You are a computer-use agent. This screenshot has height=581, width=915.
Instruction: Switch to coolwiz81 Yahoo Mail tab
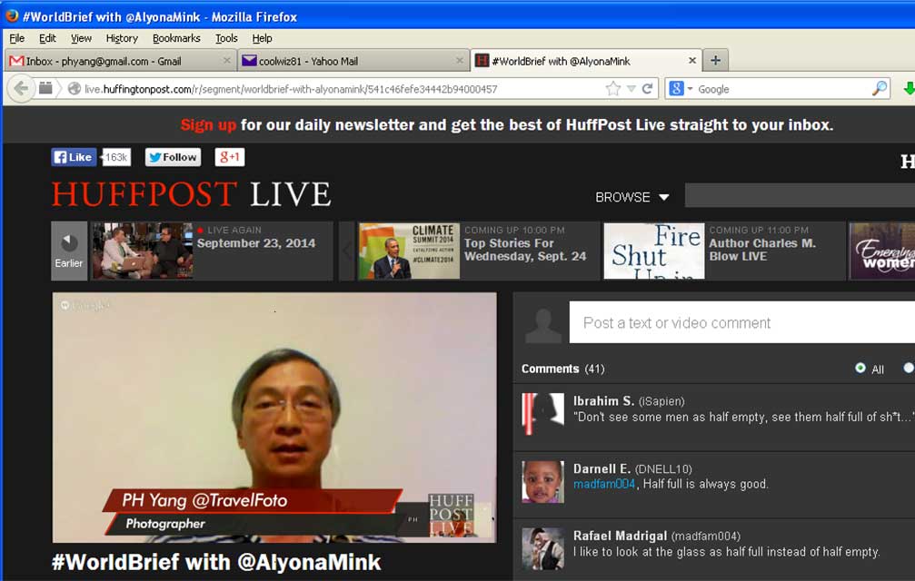tap(353, 61)
